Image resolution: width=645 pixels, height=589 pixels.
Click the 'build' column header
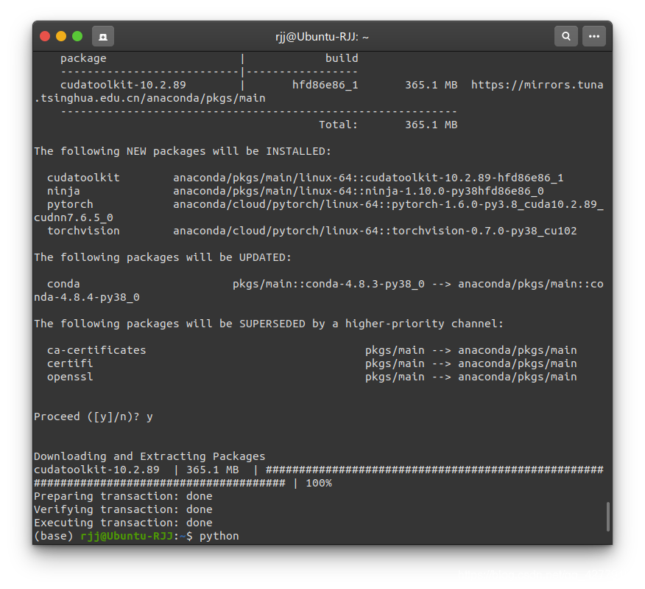tap(342, 58)
